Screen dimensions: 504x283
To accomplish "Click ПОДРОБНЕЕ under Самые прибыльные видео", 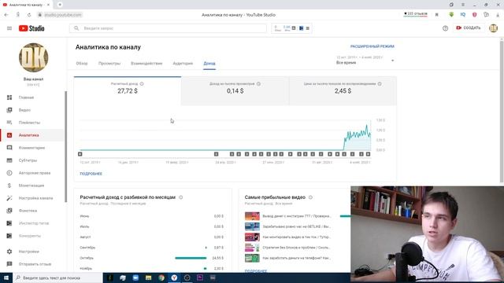I will coord(256,271).
